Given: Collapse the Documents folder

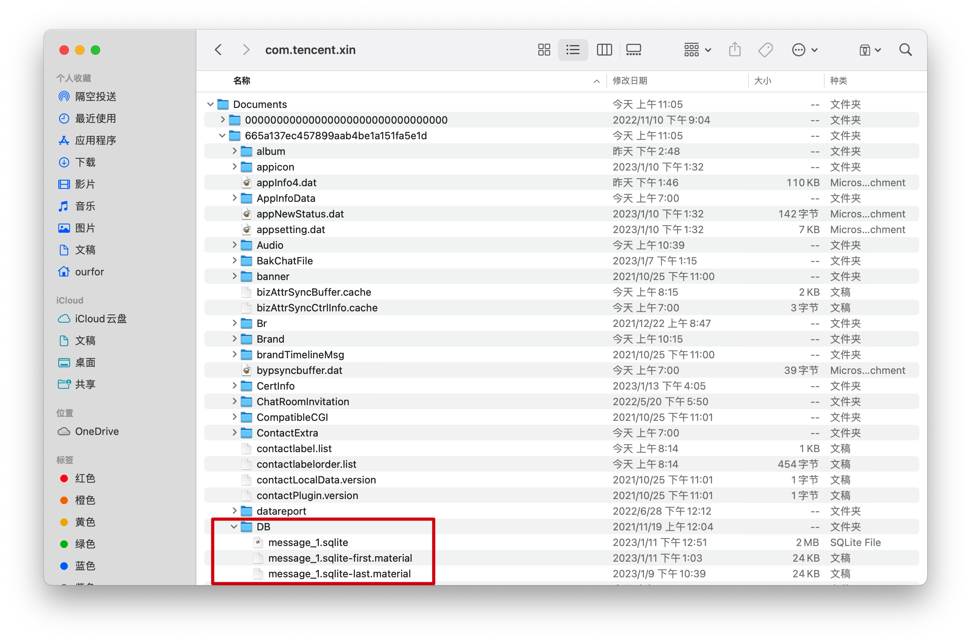Looking at the screenshot, I should tap(210, 104).
